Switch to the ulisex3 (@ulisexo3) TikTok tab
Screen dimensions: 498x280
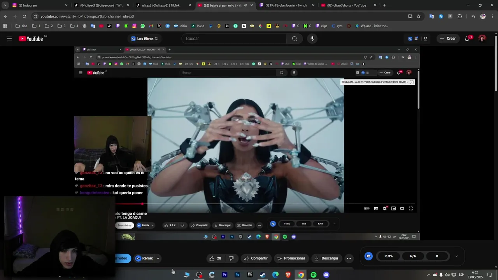tap(163, 5)
